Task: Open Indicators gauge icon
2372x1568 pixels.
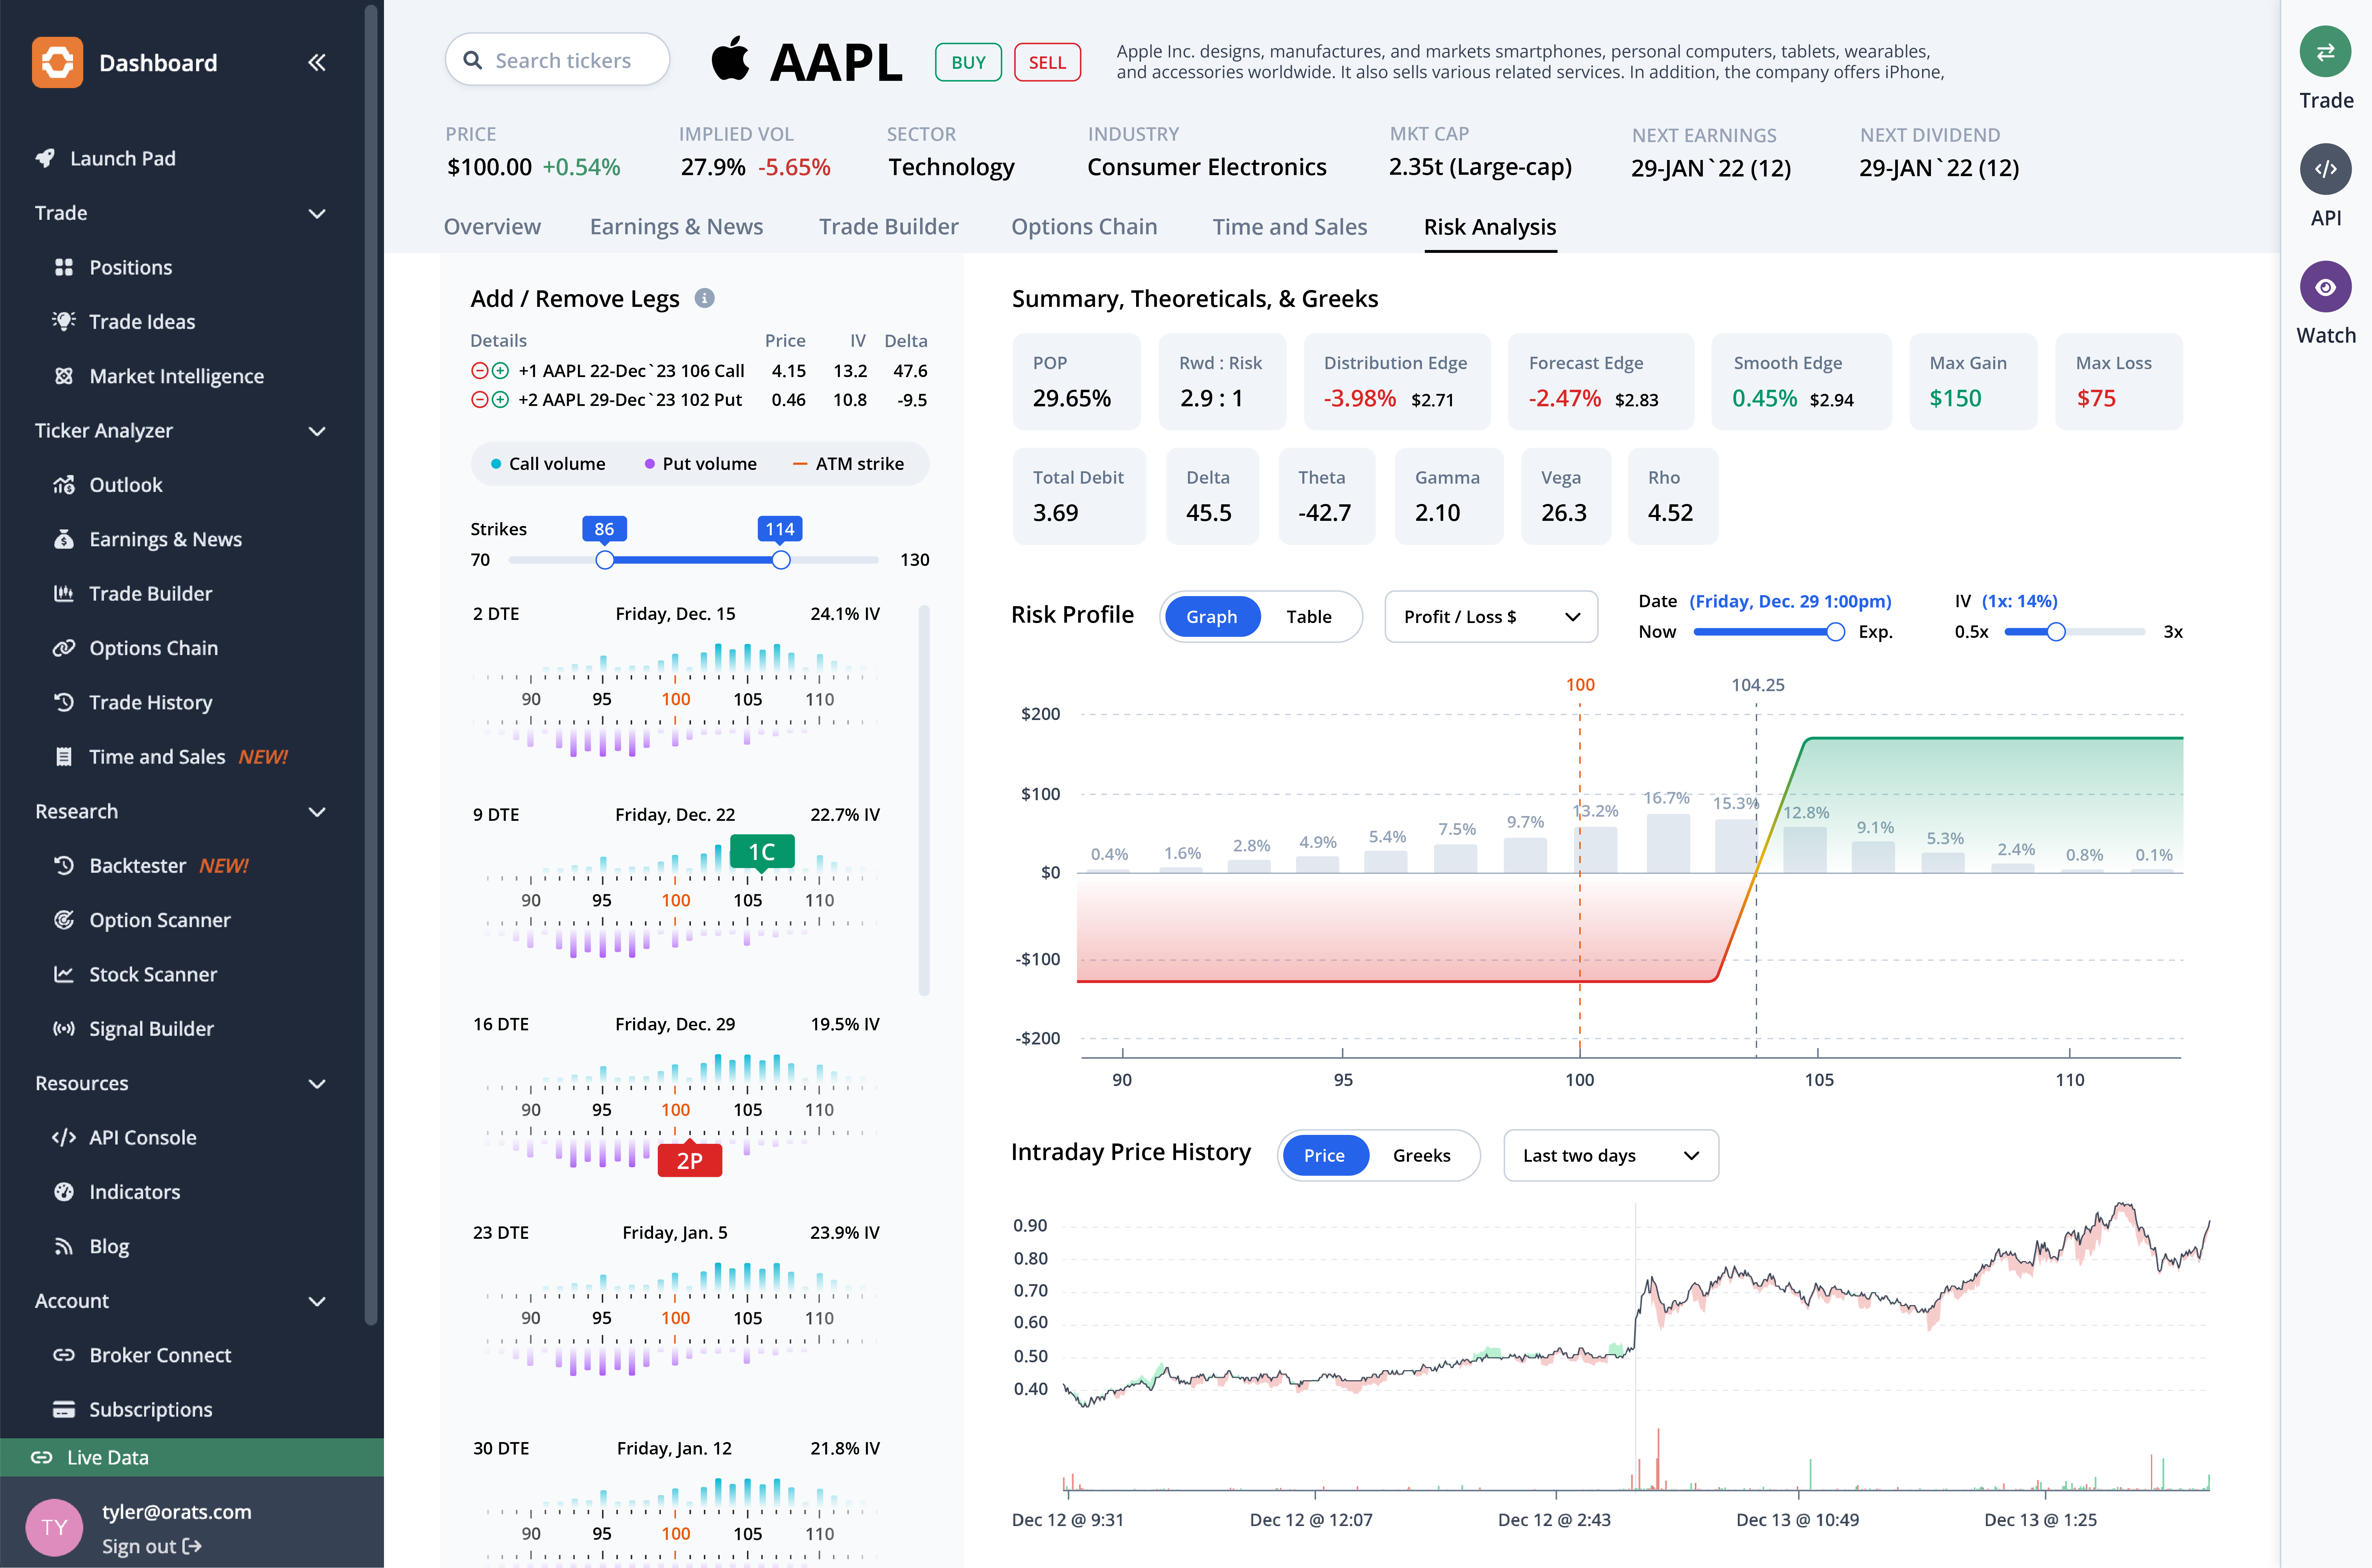Action: (x=64, y=1192)
